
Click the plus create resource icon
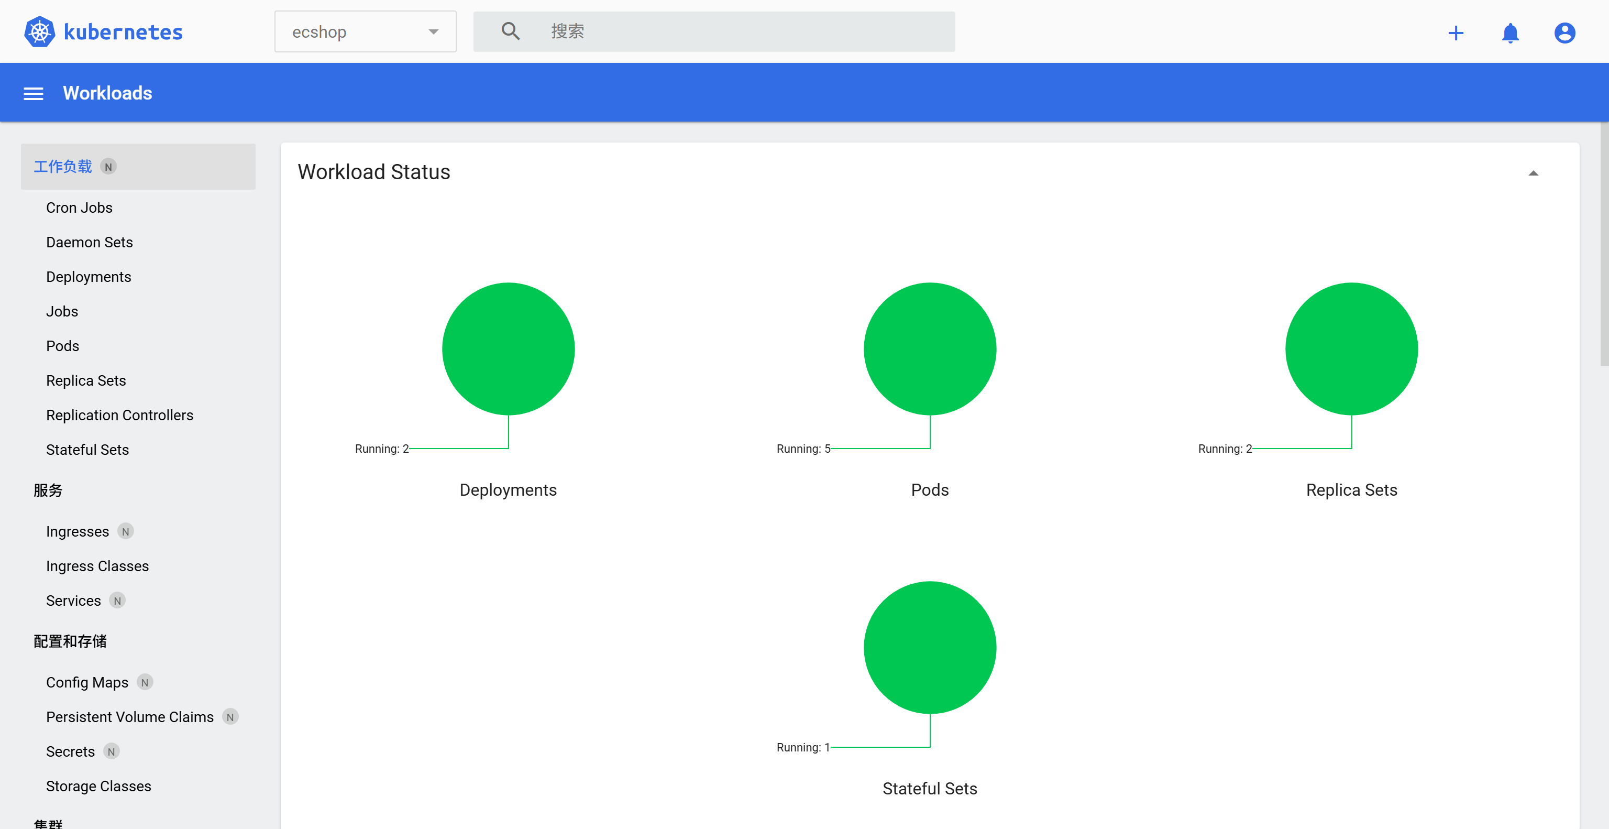[x=1456, y=32]
